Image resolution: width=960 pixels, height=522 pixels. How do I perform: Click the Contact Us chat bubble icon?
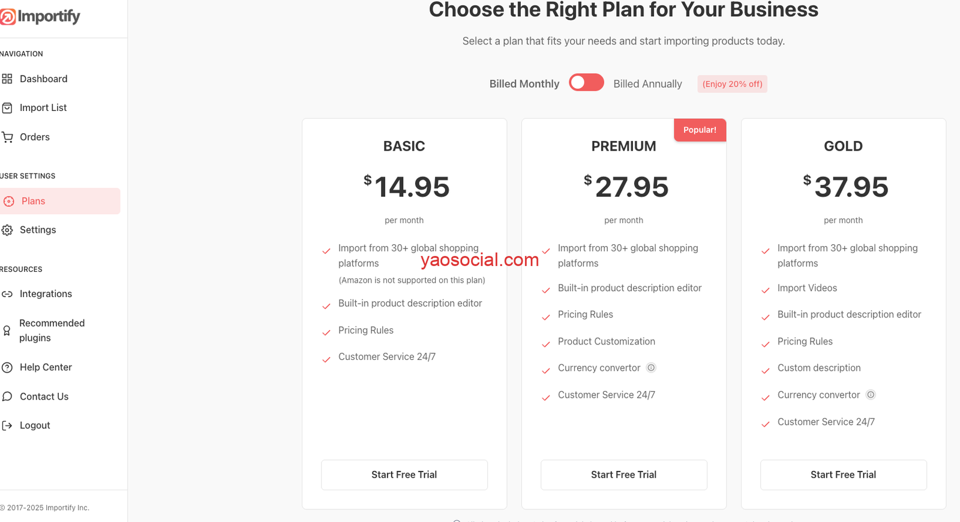pyautogui.click(x=7, y=397)
